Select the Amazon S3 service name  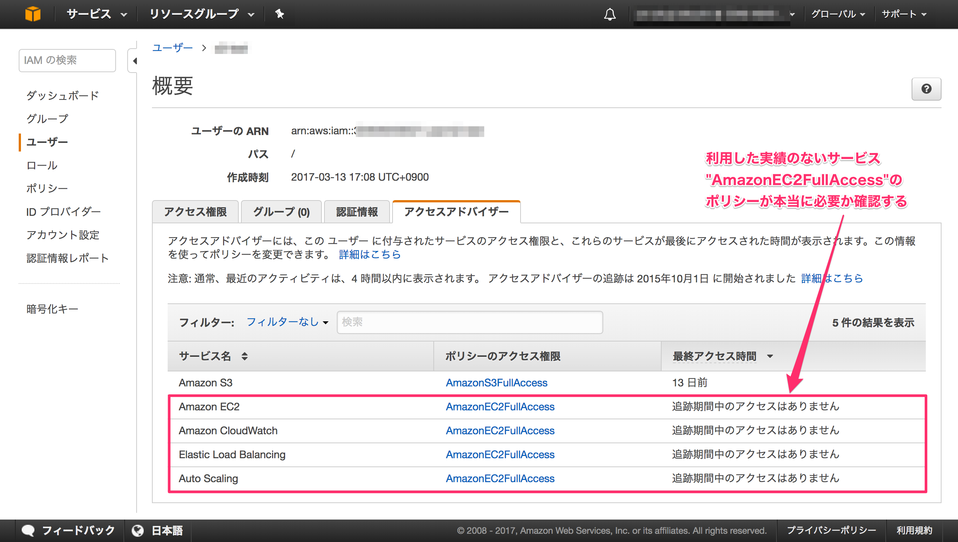tap(205, 383)
